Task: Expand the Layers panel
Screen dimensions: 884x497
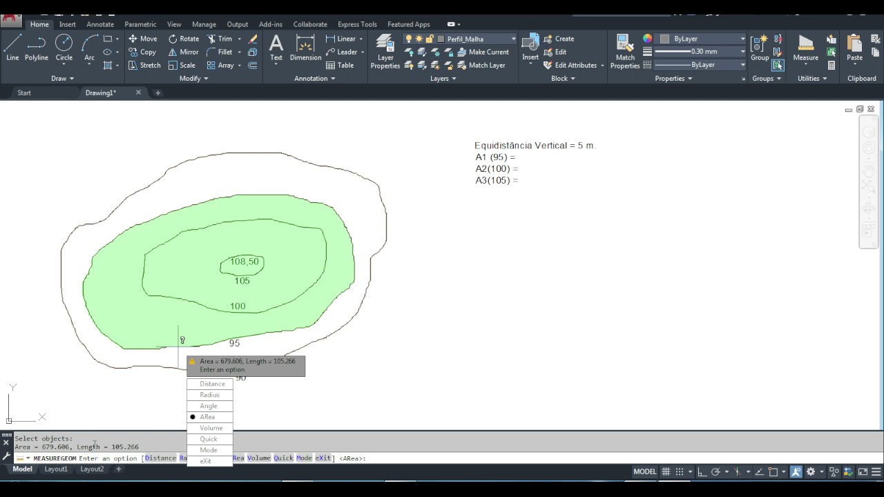Action: (x=443, y=79)
